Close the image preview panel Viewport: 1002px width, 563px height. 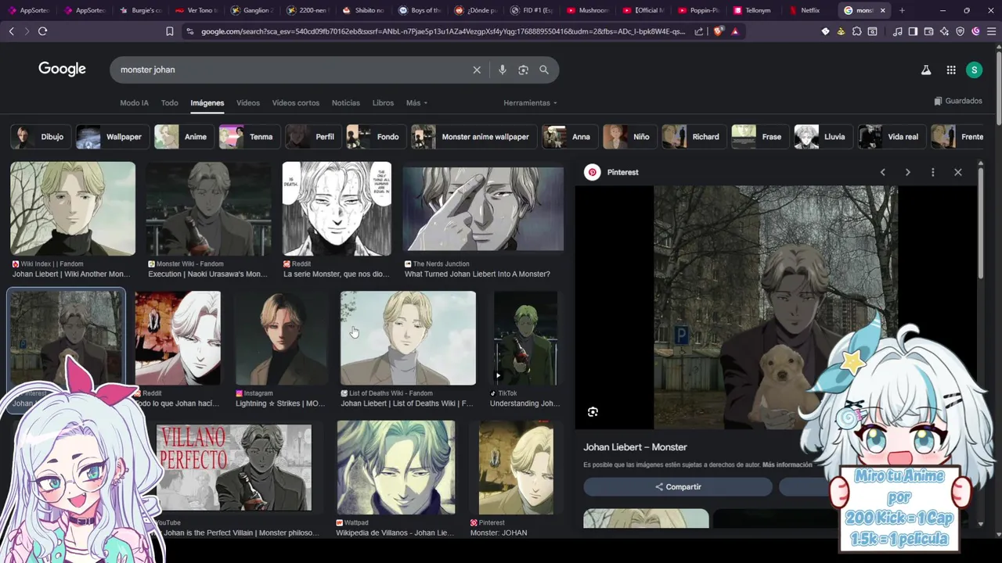[x=957, y=172]
